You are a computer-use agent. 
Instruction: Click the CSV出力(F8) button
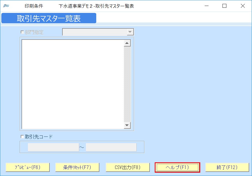point(127,167)
